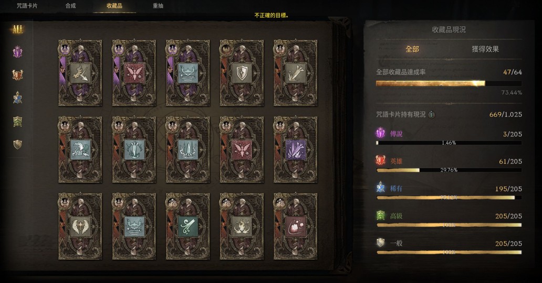Click the 全部收藏品達成率 progress bar
Screen dimensions: 542x283
point(449,83)
